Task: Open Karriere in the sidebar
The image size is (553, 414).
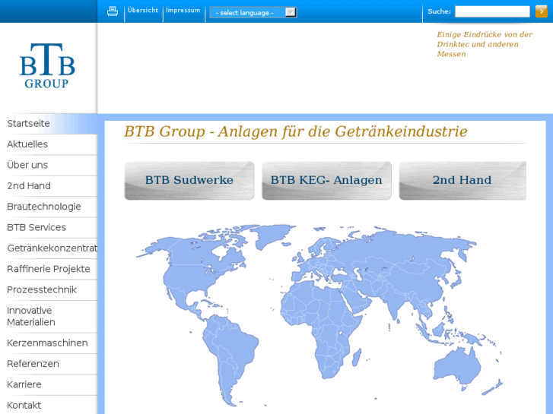Action: coord(49,385)
